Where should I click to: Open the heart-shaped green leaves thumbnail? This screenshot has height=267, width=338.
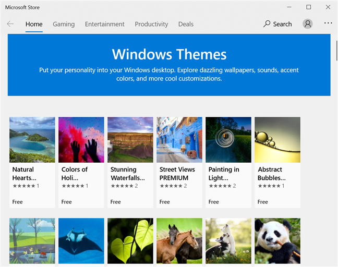130,241
